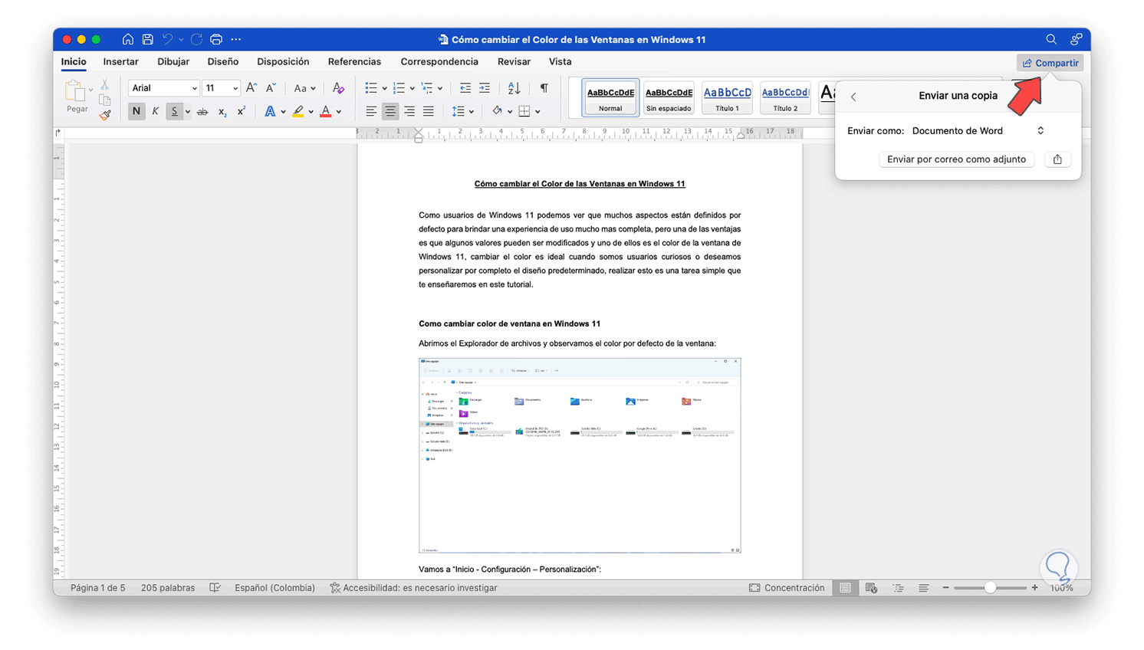Viewport: 1144px width, 650px height.
Task: Pick the yellow text highlight color
Action: point(298,112)
